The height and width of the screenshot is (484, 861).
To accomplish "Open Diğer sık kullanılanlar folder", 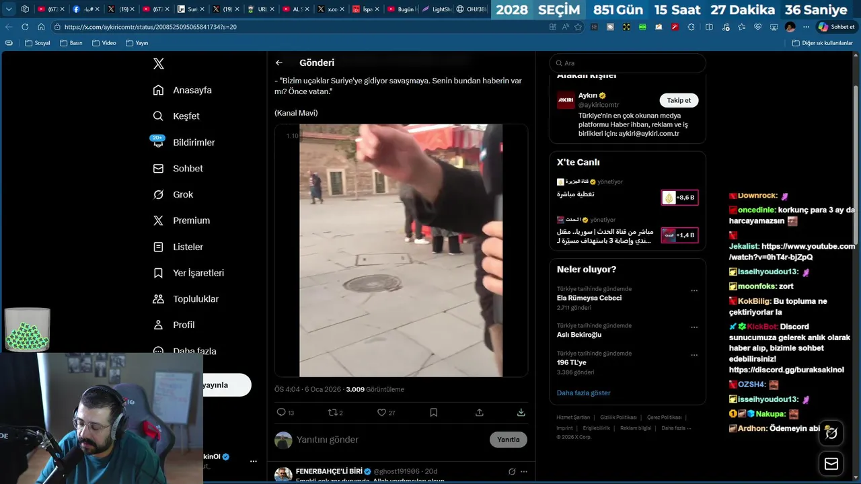I will [x=823, y=43].
